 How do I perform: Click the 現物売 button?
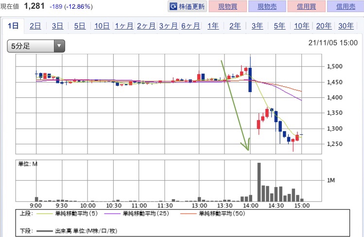pyautogui.click(x=267, y=6)
